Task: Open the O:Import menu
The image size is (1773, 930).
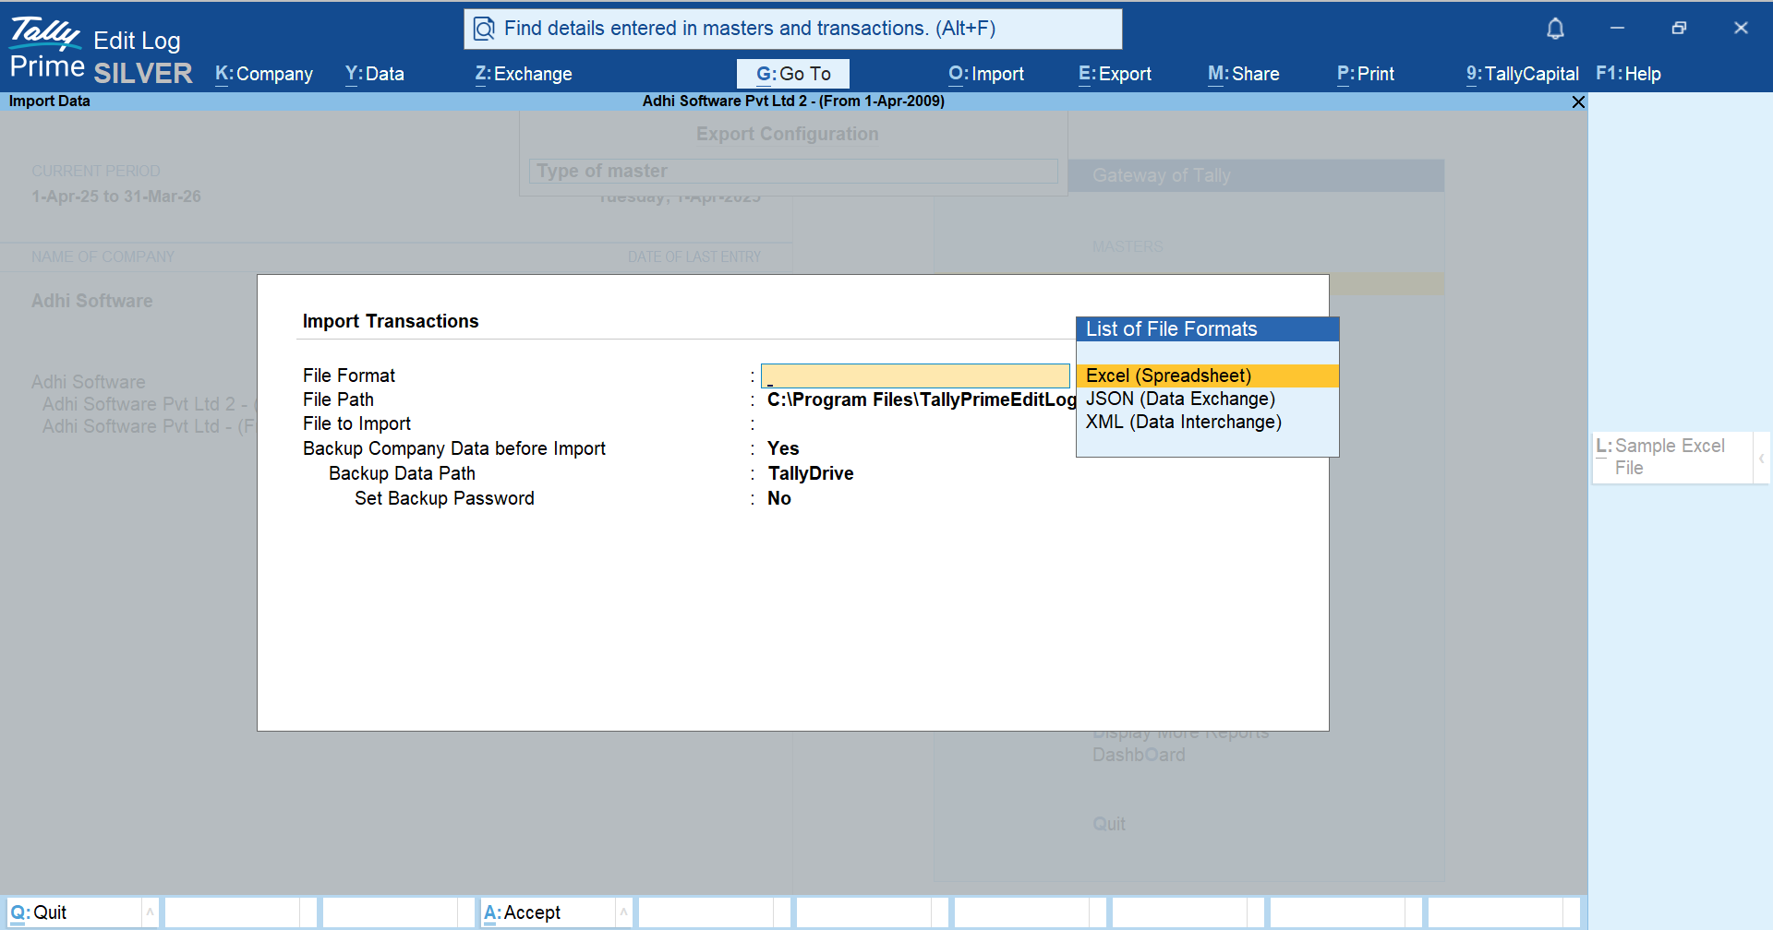Action: (x=986, y=74)
